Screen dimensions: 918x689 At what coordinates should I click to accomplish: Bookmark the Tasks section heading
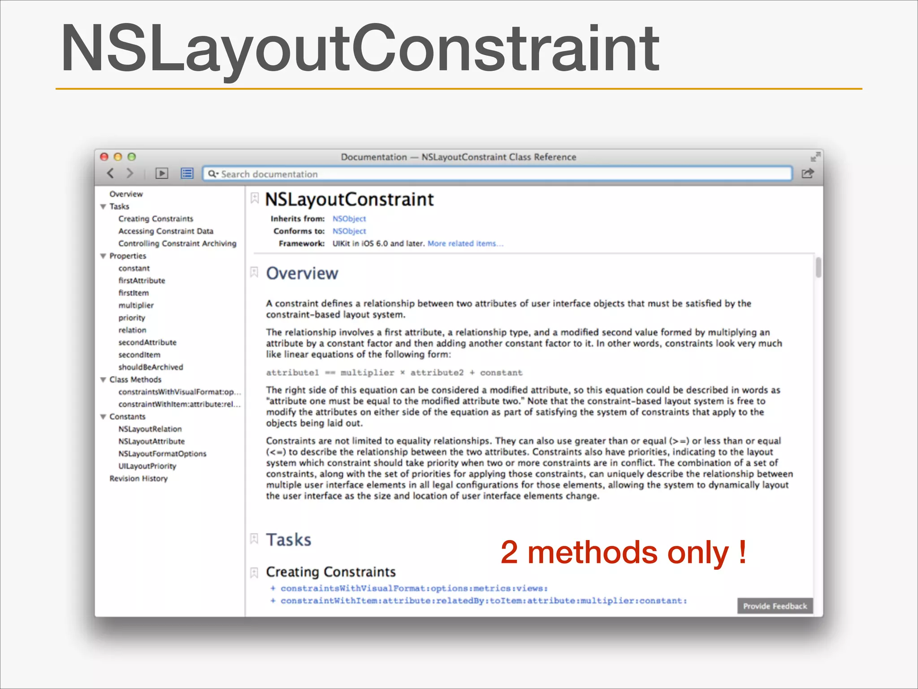click(x=255, y=539)
